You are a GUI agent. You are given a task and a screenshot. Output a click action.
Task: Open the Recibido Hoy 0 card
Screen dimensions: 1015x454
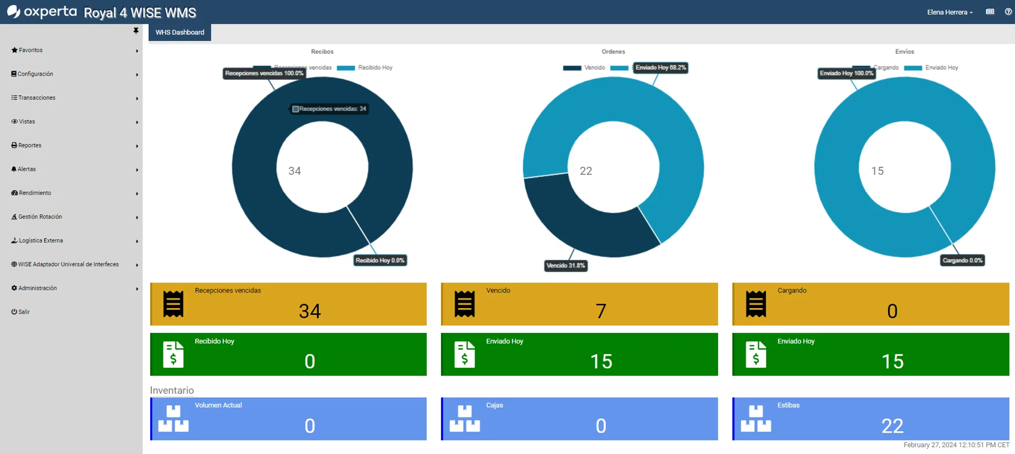[x=288, y=355]
